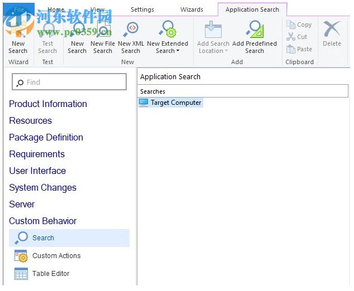This screenshot has height=291, width=354.
Task: Expand the Resources section
Action: pyautogui.click(x=31, y=120)
